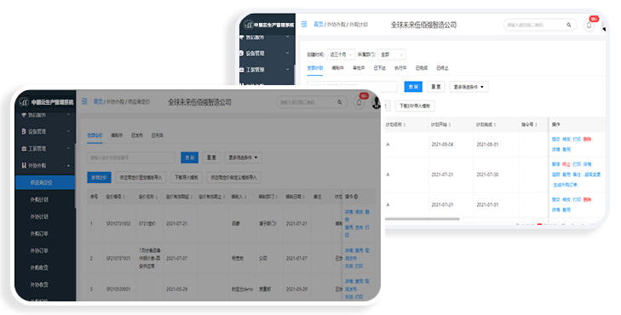Open the 创建时间 近三个月 dropdown
Image resolution: width=621 pixels, height=315 pixels.
pyautogui.click(x=341, y=54)
